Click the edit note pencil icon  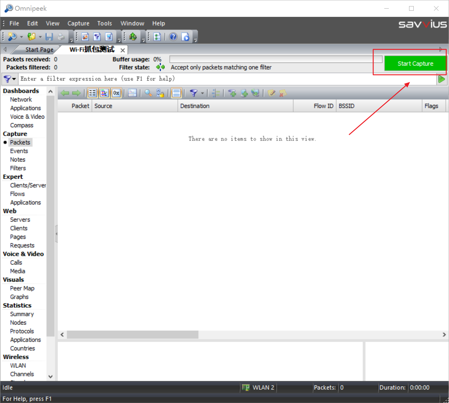[271, 93]
